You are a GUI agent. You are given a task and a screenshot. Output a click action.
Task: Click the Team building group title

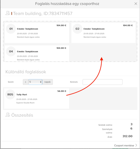[43, 13]
